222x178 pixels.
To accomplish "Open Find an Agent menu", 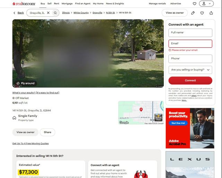I will click(x=83, y=3).
